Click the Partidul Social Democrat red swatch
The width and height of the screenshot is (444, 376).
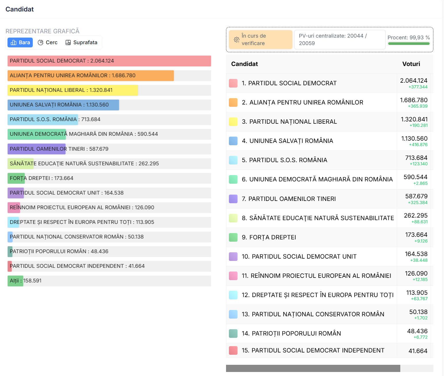coord(233,83)
